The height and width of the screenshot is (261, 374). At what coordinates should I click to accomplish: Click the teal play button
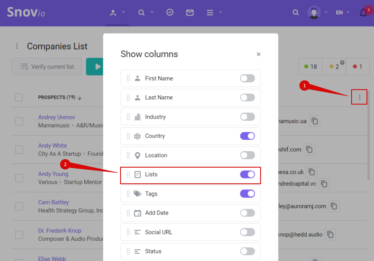[95, 67]
